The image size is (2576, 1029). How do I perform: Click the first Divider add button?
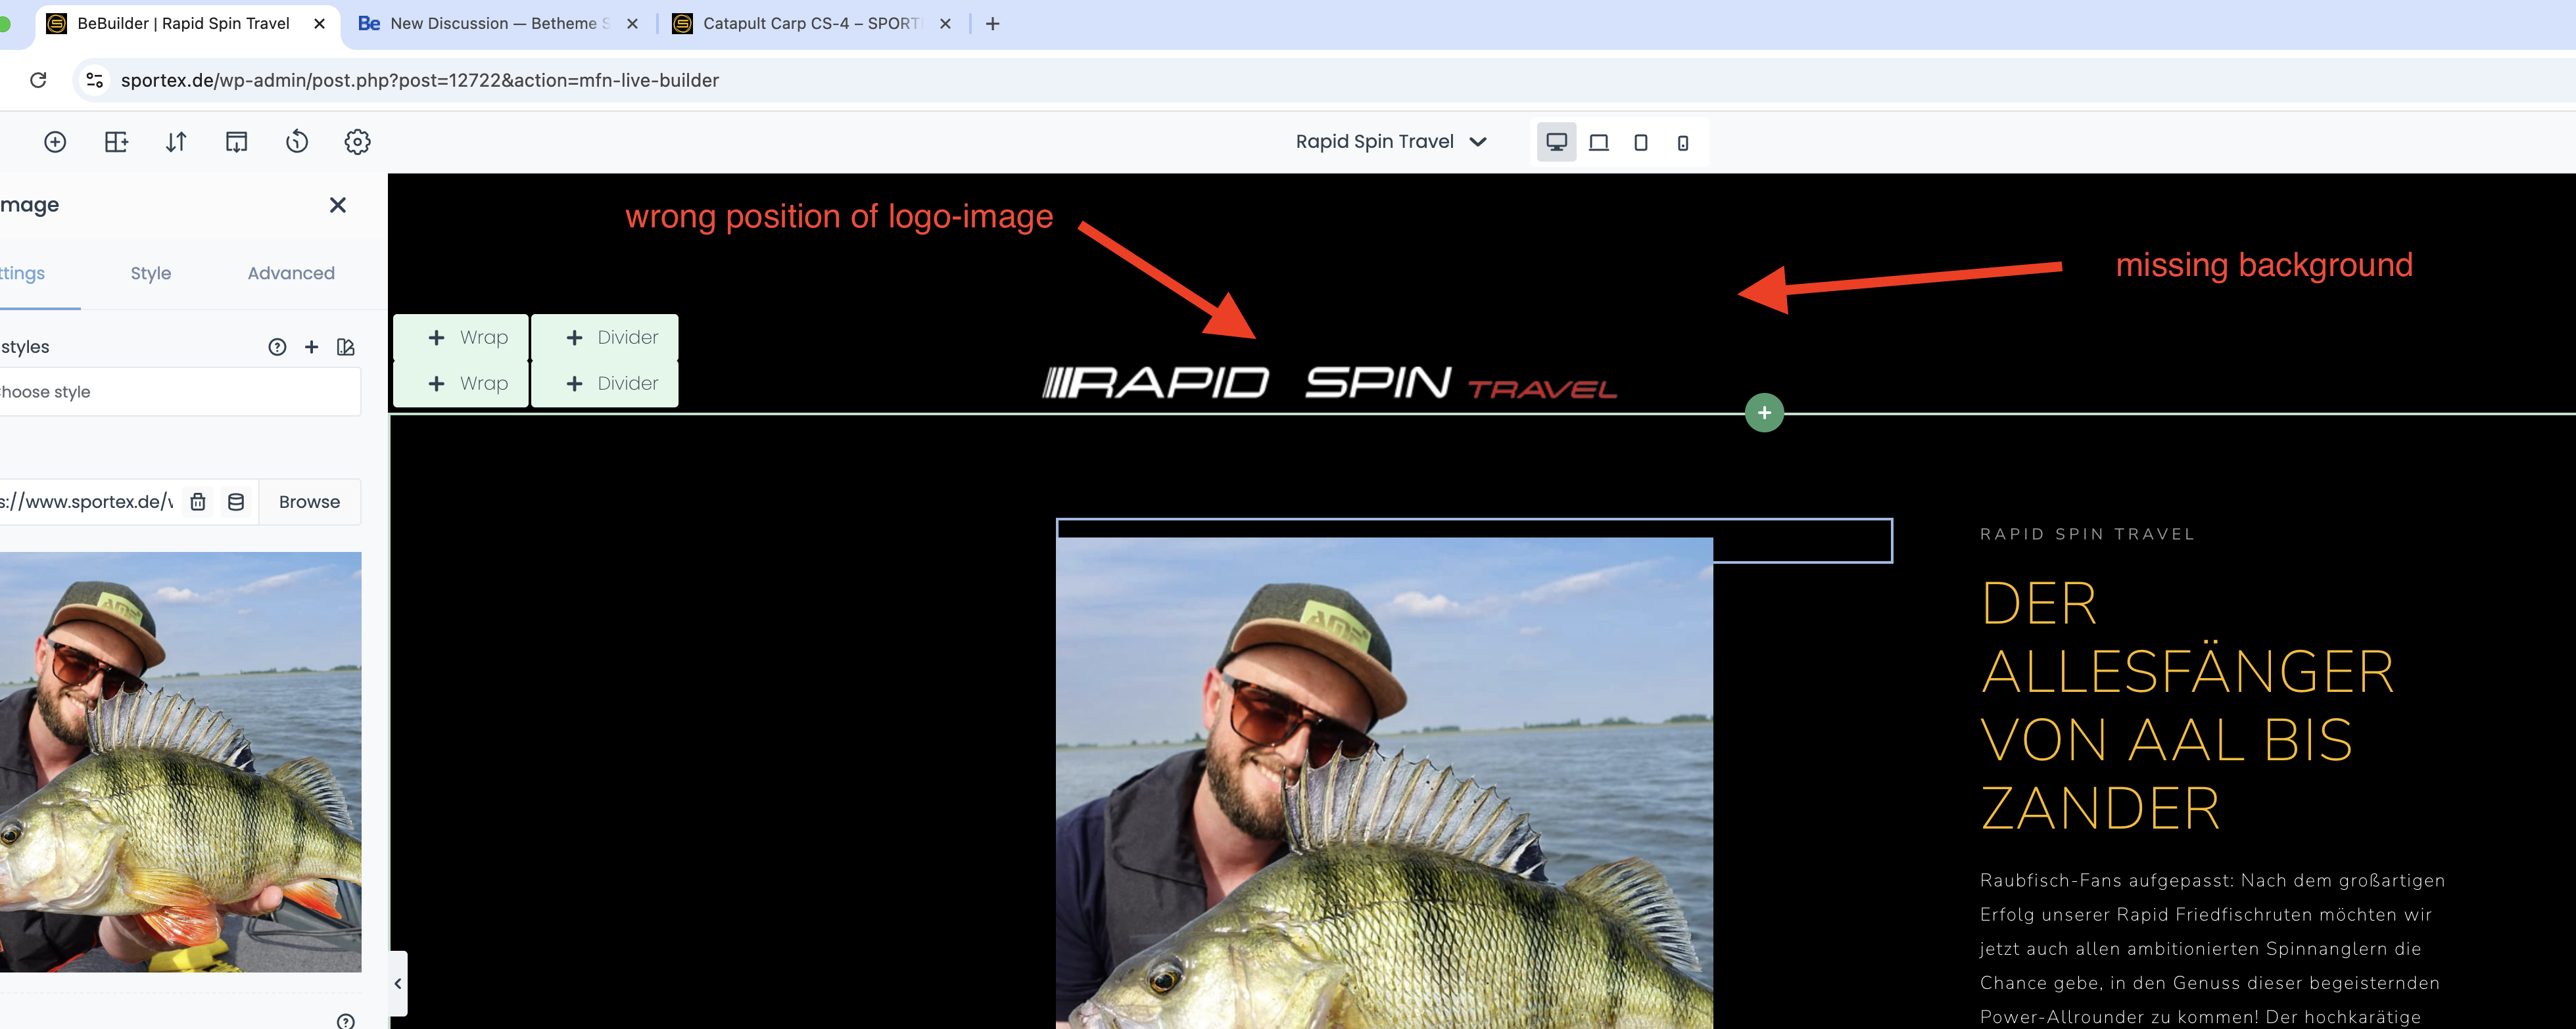(605, 338)
